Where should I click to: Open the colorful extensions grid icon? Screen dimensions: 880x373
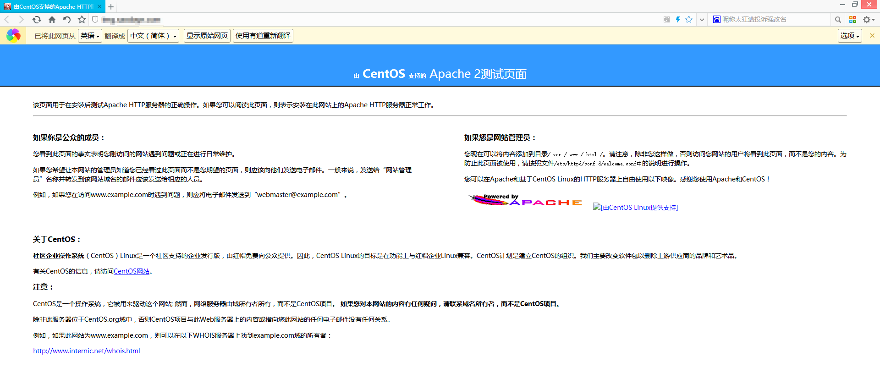(852, 20)
